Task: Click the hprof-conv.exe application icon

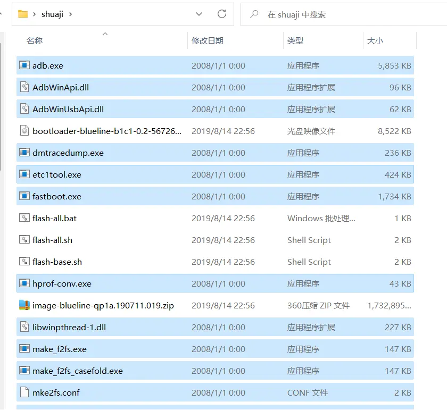Action: coord(24,283)
